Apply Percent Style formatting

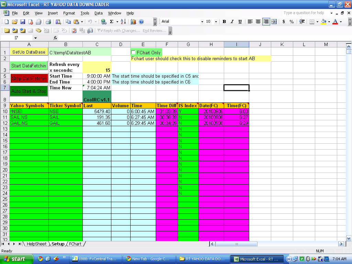pyautogui.click(x=291, y=22)
